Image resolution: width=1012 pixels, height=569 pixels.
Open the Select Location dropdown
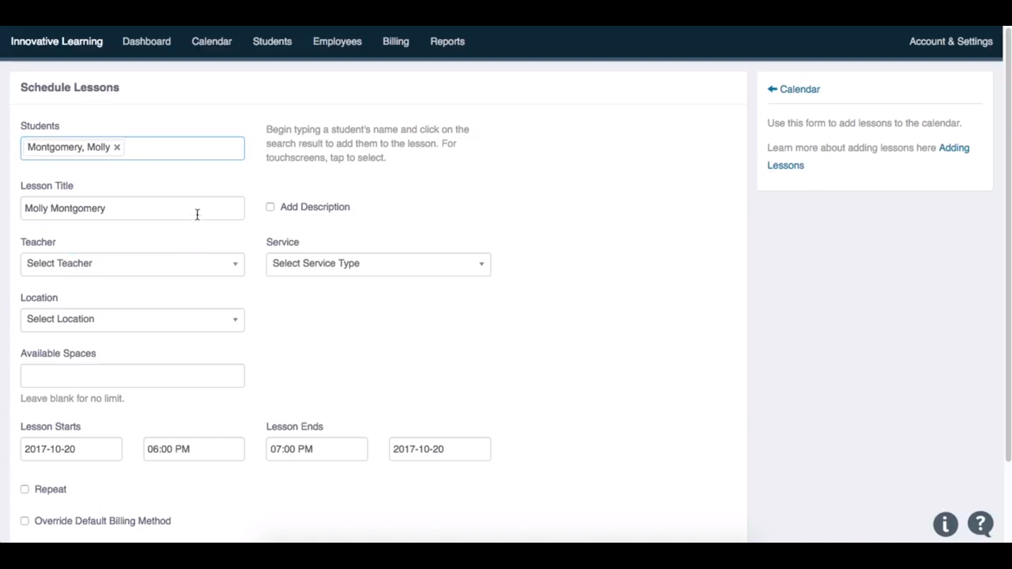coord(132,320)
